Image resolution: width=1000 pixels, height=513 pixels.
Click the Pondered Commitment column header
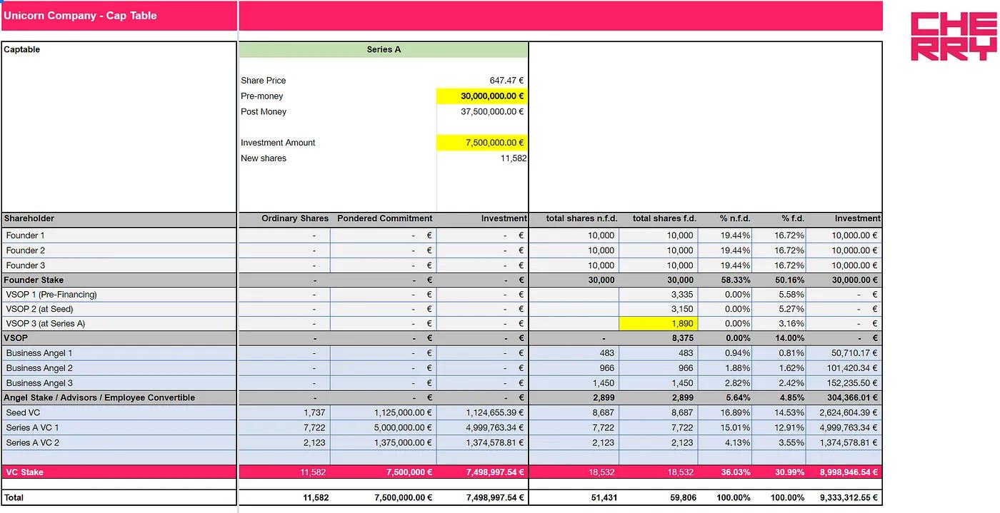tap(384, 219)
